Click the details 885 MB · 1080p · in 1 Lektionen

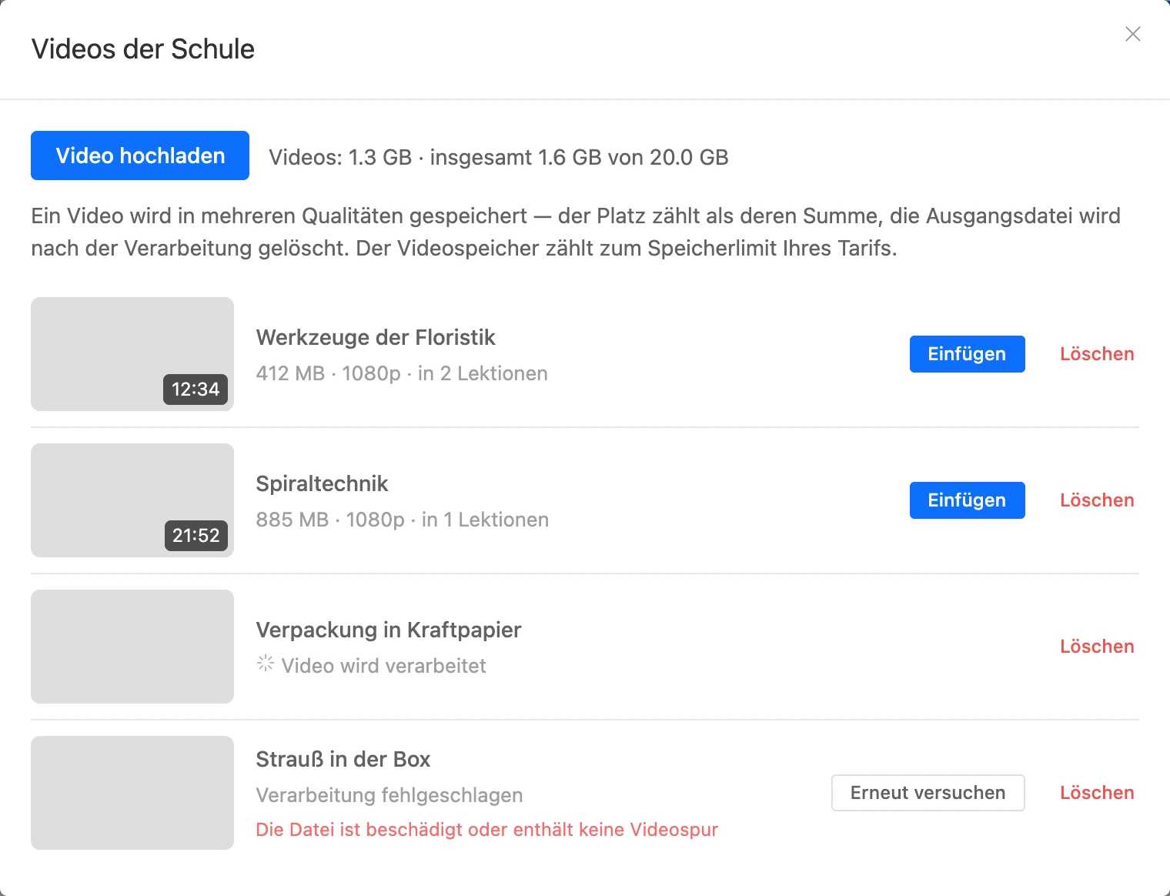click(x=403, y=520)
